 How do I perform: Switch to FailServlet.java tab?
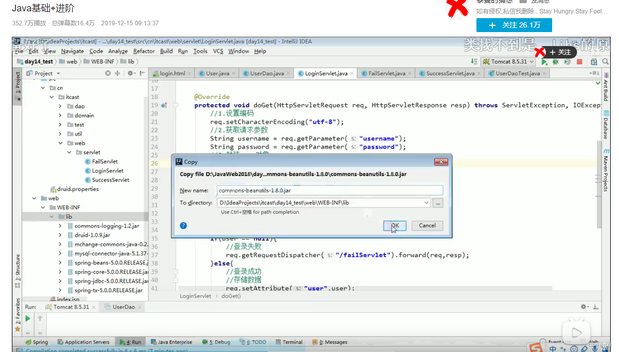point(386,74)
